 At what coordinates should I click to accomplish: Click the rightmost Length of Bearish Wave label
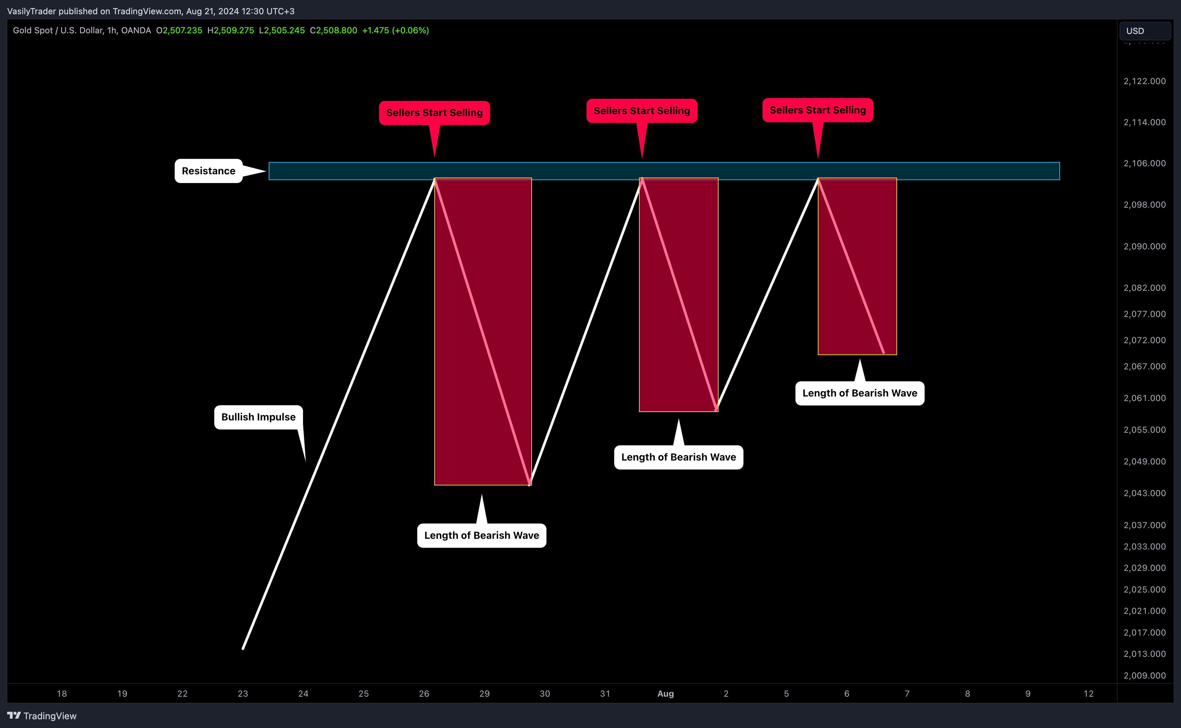click(859, 393)
